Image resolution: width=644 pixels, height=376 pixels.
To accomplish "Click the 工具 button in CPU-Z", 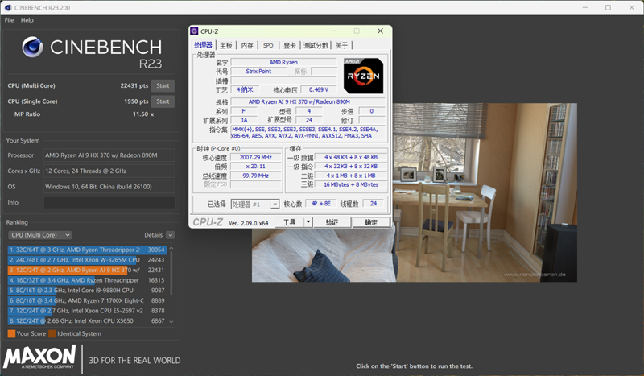I will [289, 222].
